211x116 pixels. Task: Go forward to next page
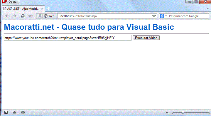pos(15,16)
